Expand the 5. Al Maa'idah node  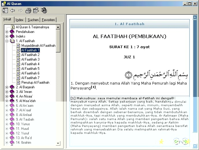pos(7,101)
